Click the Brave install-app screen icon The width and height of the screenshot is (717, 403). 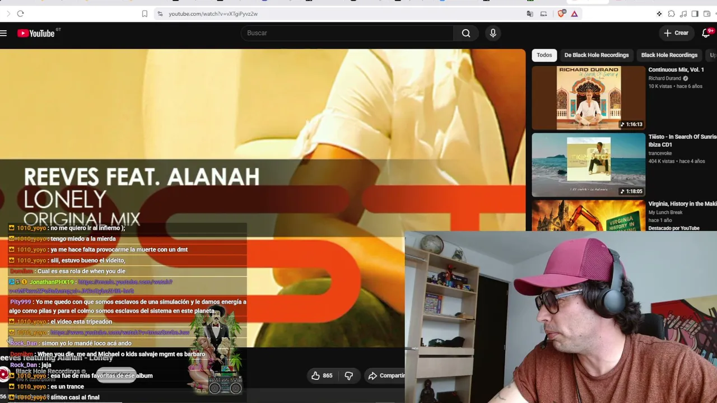(x=543, y=13)
